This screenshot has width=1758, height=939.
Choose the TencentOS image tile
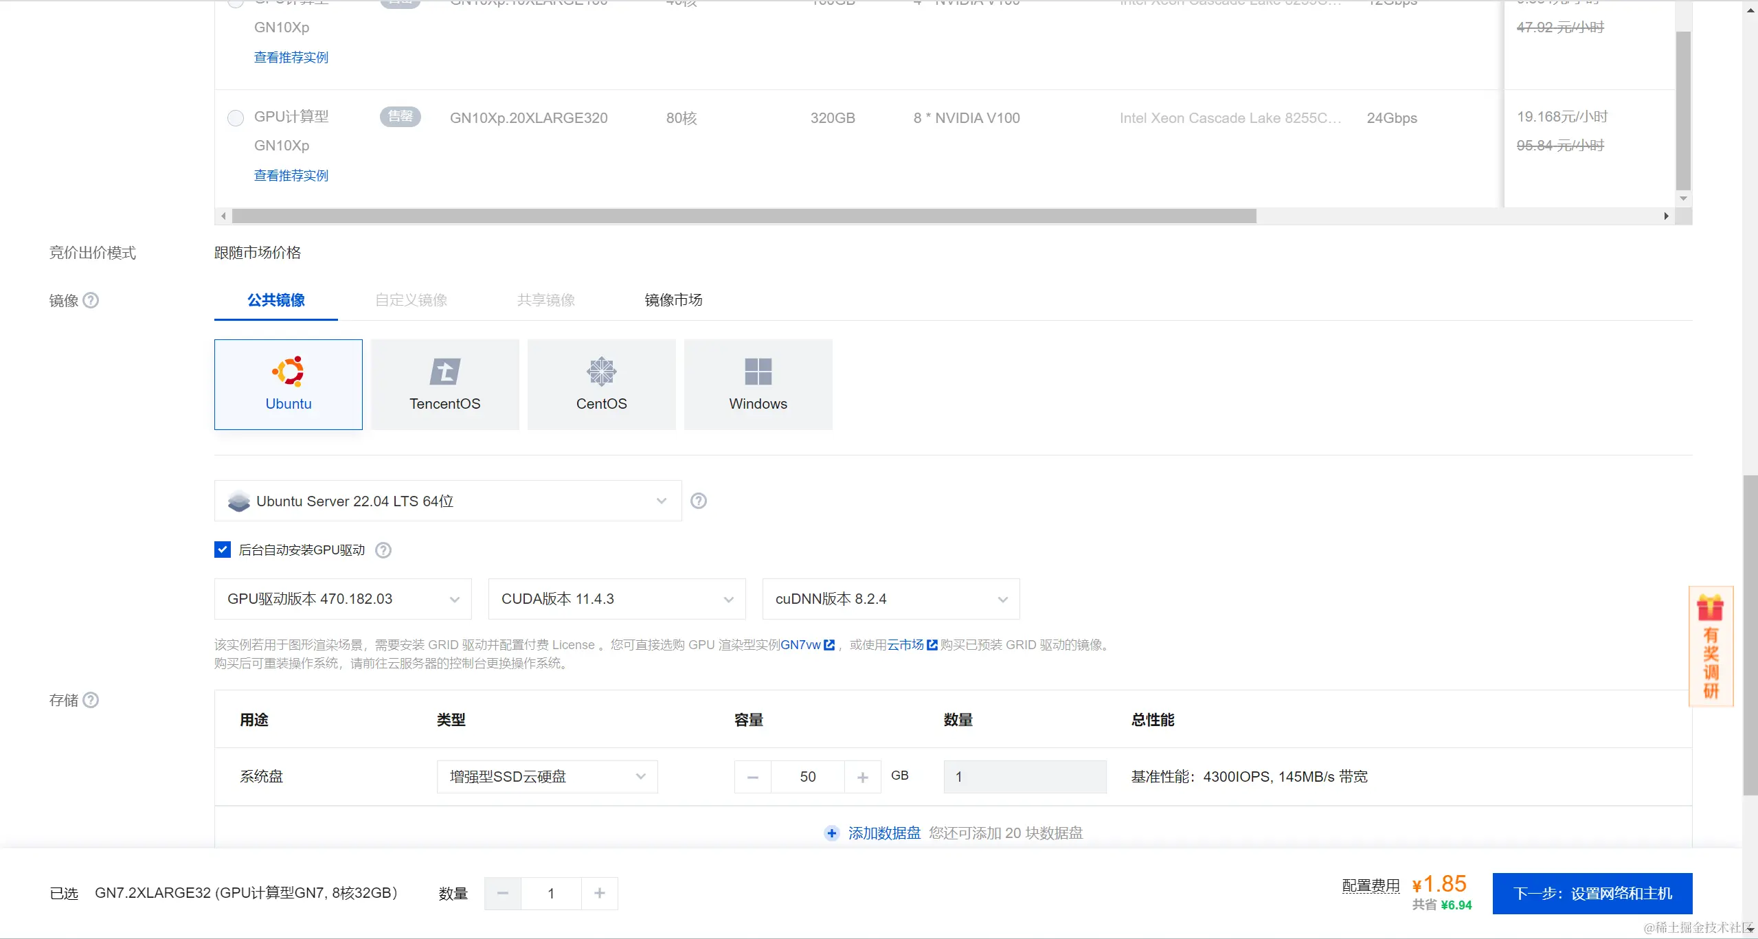[444, 384]
